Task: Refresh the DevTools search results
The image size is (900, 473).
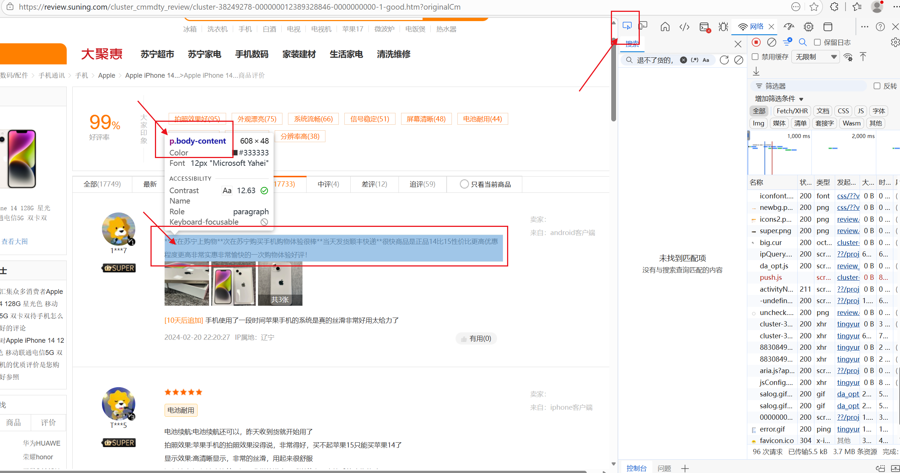Action: (724, 60)
